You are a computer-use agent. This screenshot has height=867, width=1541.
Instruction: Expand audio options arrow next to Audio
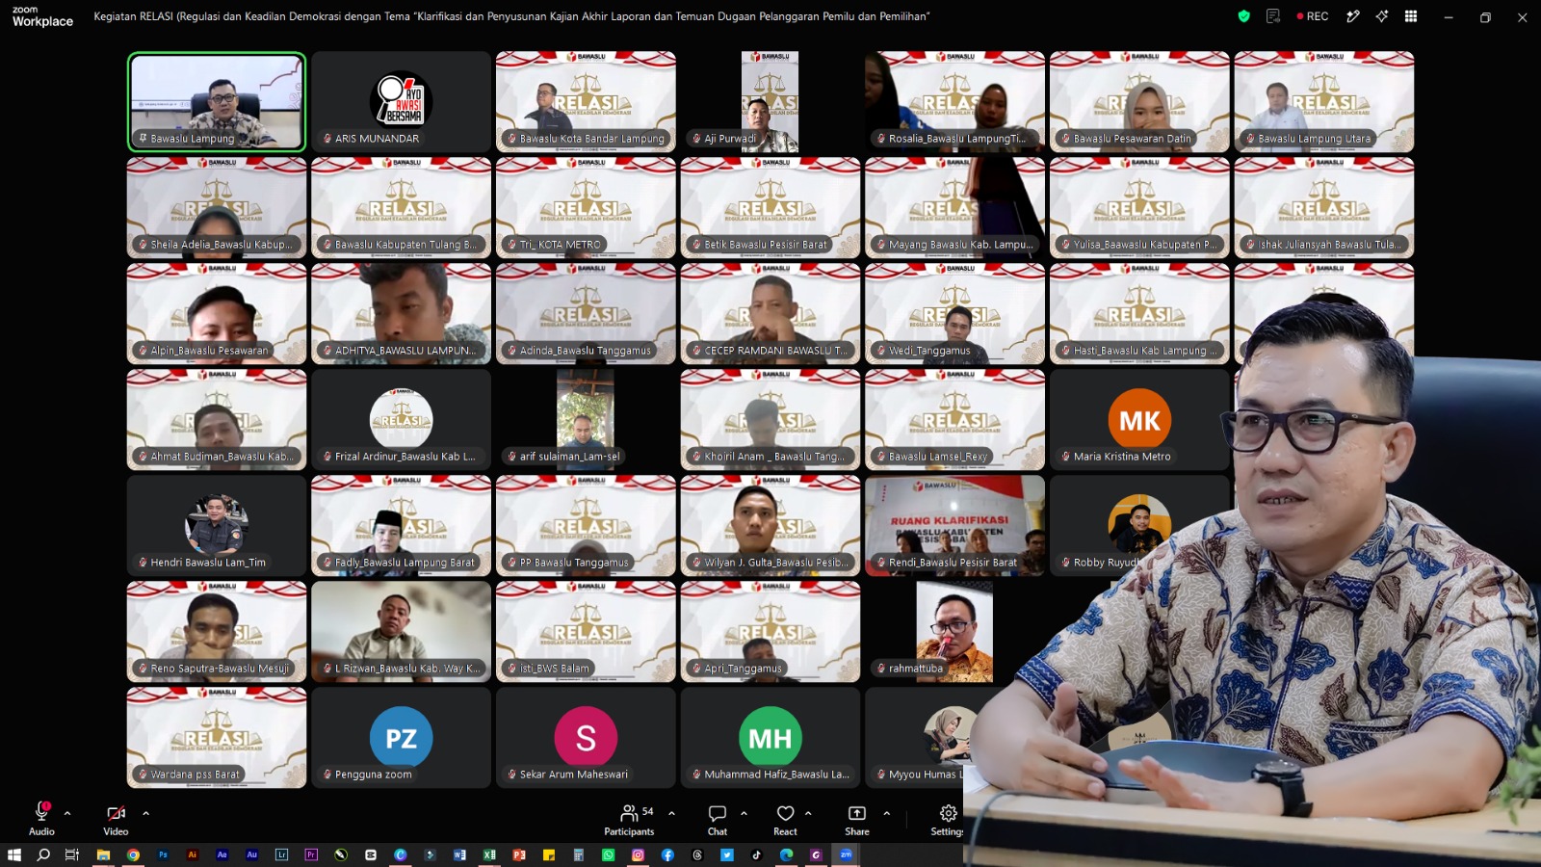tap(67, 813)
